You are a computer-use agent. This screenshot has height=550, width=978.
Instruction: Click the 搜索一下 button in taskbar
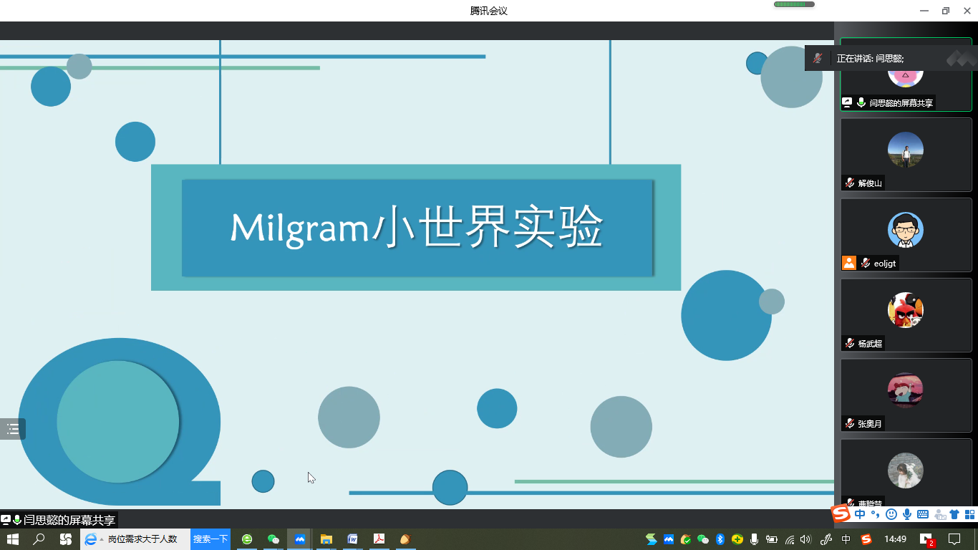pyautogui.click(x=210, y=539)
